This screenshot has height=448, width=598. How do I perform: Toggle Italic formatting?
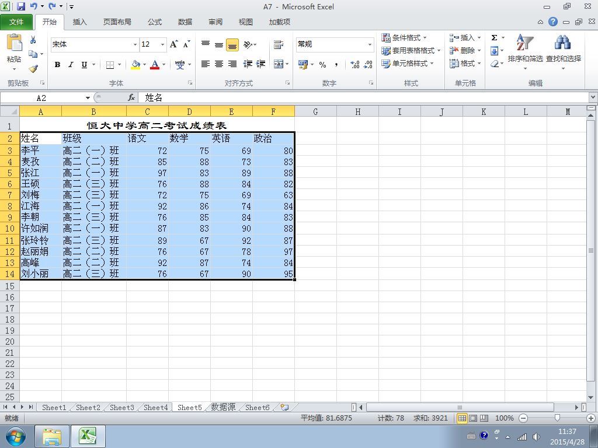point(71,64)
